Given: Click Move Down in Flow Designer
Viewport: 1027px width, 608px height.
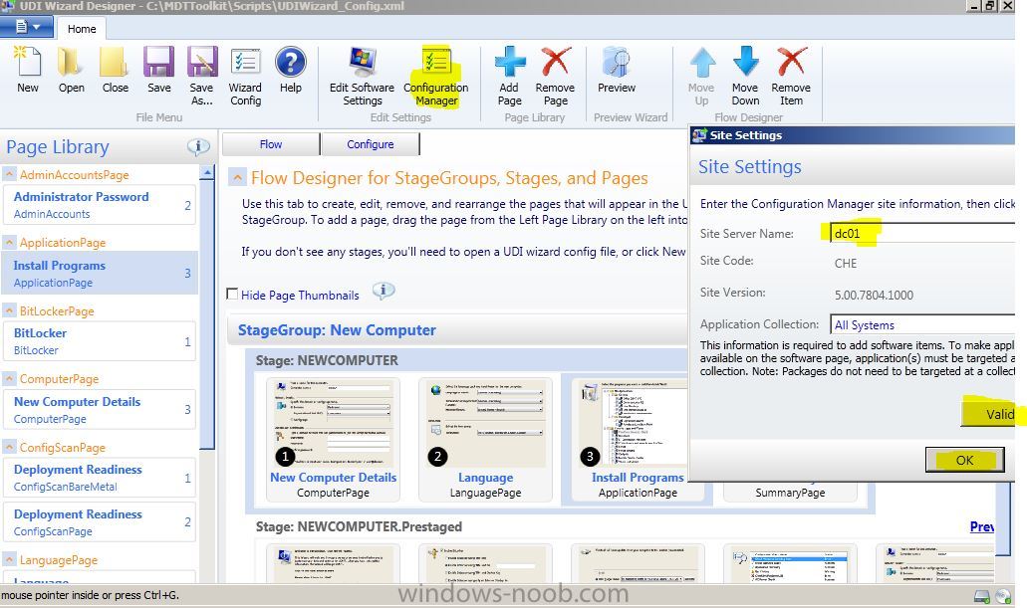Looking at the screenshot, I should coord(745,76).
